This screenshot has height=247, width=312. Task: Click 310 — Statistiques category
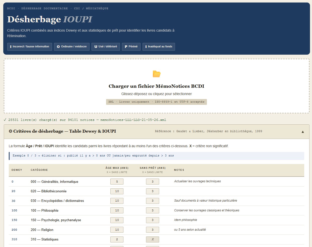pyautogui.click(x=44, y=239)
